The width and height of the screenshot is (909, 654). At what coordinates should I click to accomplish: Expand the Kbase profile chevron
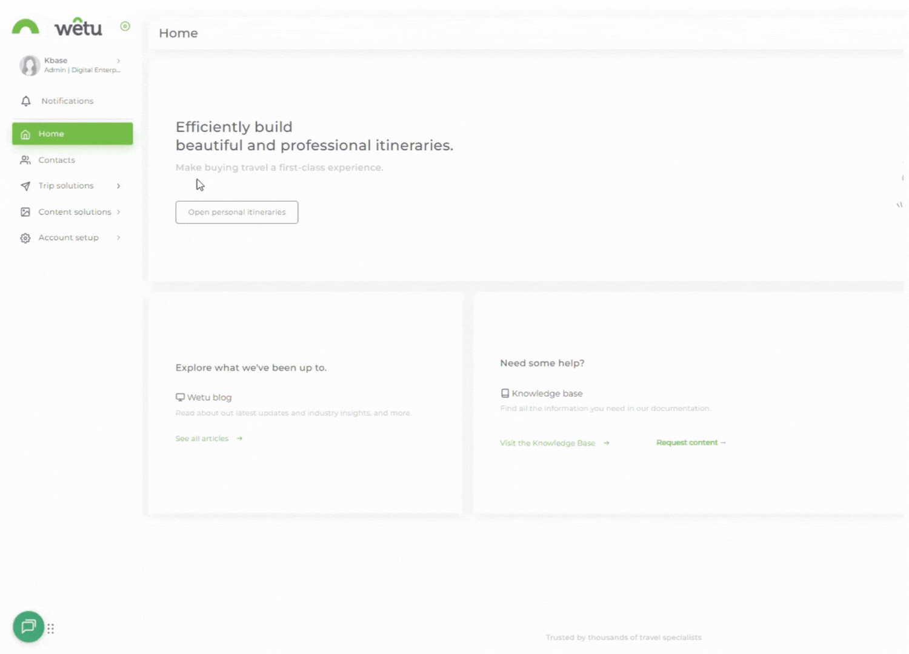[x=119, y=61]
